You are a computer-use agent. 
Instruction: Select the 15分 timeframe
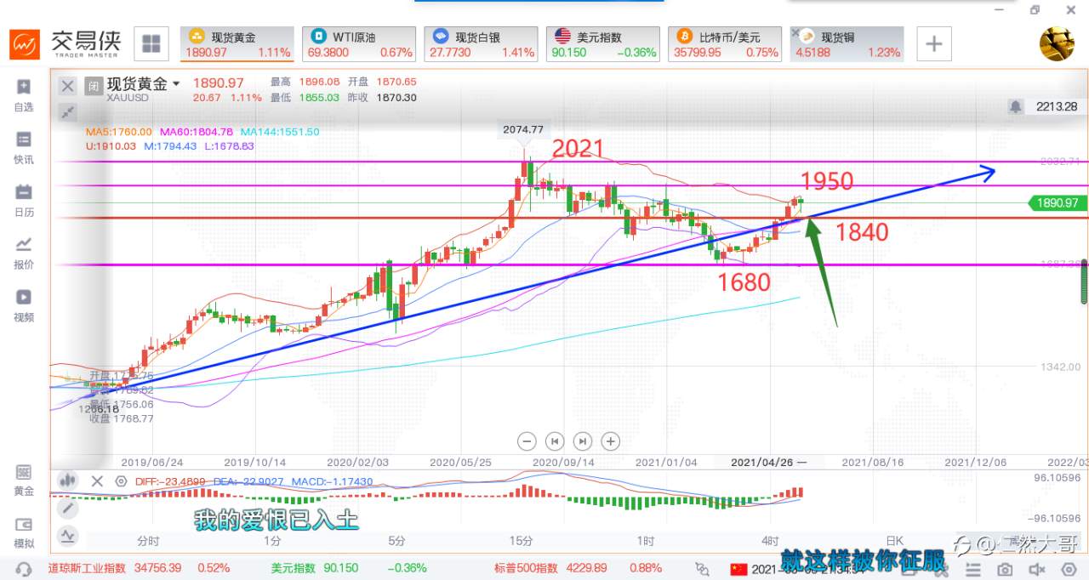point(522,541)
